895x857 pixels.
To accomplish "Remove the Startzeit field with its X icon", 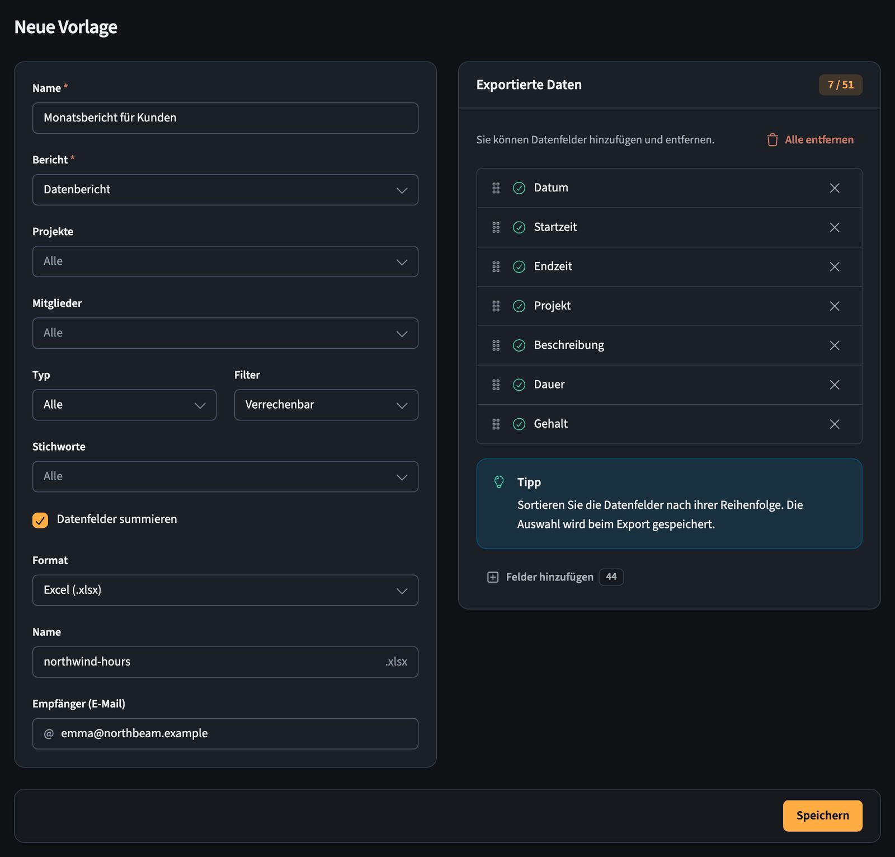I will point(834,227).
